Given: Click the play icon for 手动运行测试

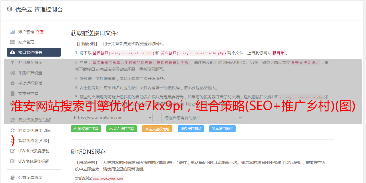Looking at the screenshot, I should coord(13,83).
